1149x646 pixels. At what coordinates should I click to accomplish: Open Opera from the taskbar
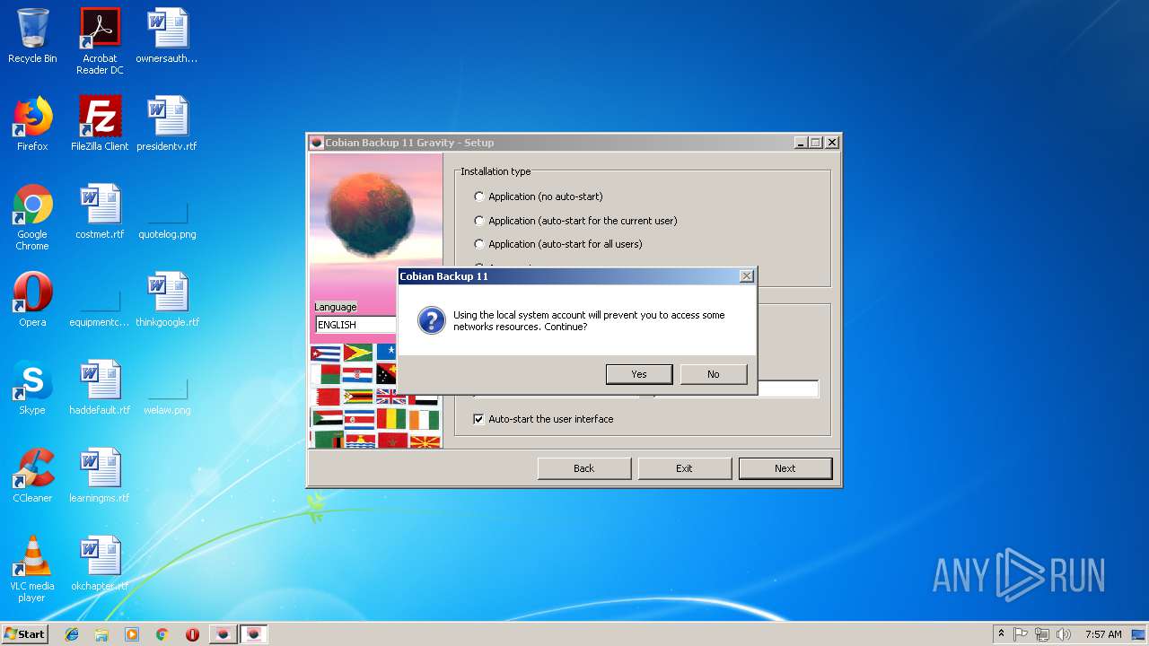click(192, 634)
